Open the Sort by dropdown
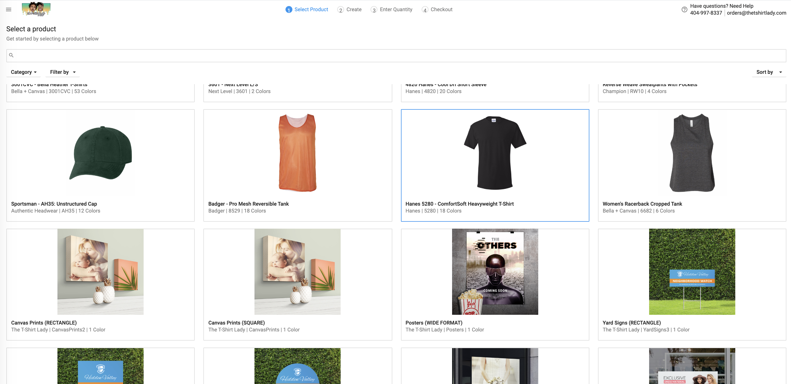Screen dimensions: 791x384 (x=769, y=72)
